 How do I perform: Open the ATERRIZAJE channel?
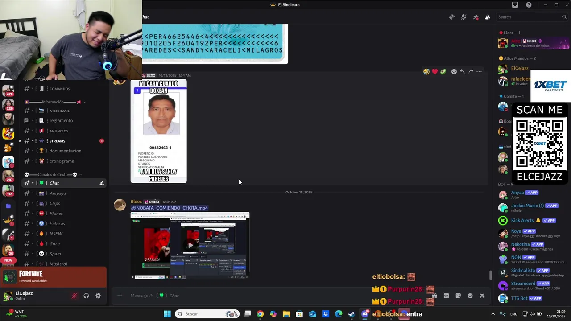coord(64,111)
